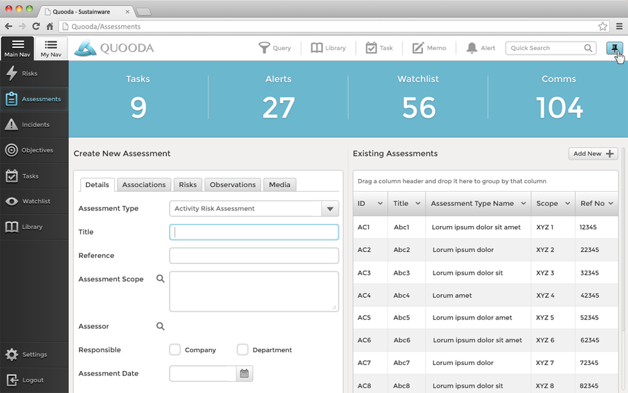Viewport: 628px width, 393px height.
Task: Tick the Department checkbox
Action: point(243,350)
